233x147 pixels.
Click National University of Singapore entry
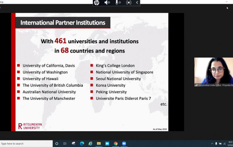point(124,72)
